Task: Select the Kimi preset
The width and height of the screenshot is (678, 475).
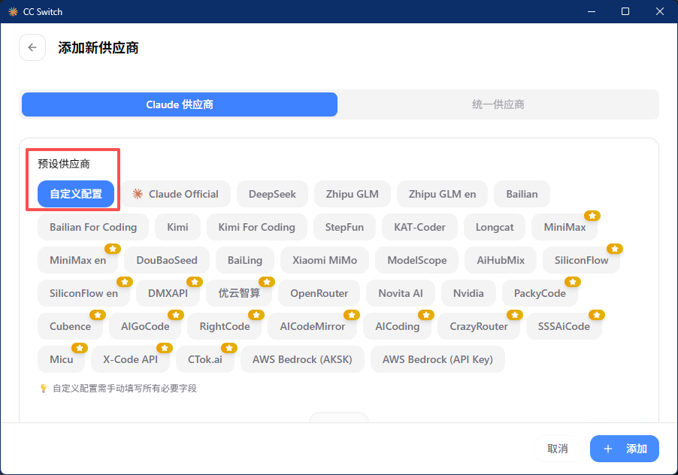Action: 177,227
